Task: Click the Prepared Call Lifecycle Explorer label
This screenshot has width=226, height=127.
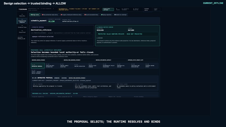Action: [46, 50]
